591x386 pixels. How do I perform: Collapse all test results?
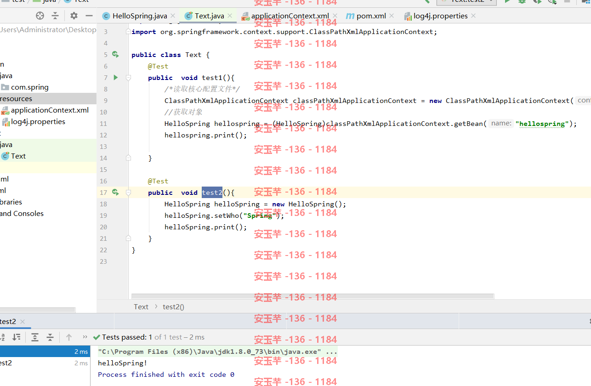(x=50, y=337)
